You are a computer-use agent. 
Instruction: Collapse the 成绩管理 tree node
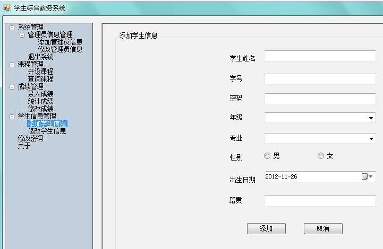[x=12, y=87]
